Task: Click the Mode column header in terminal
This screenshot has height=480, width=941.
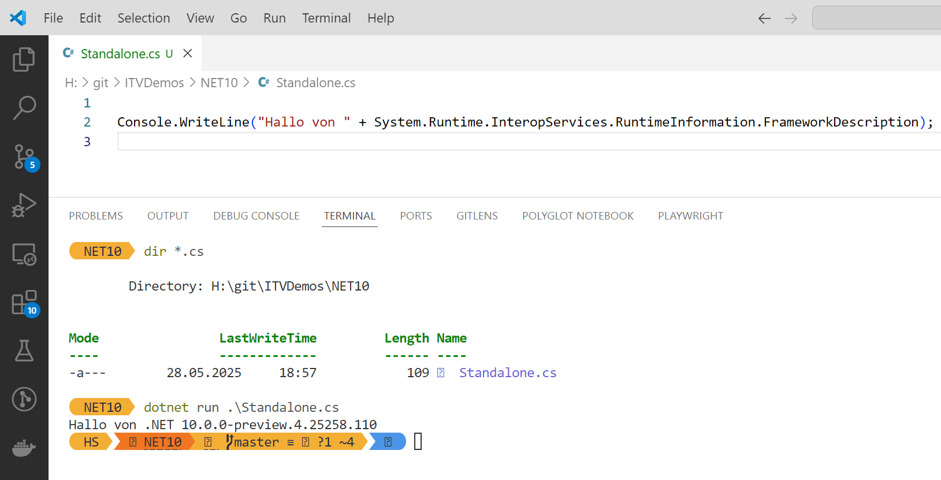Action: coord(84,338)
